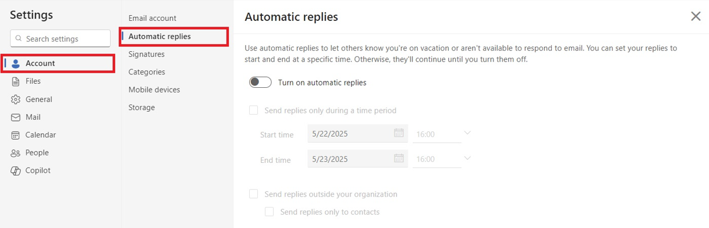Viewport: 709px width, 228px height.
Task: Open the Calendar icon in sidebar
Action: click(16, 135)
